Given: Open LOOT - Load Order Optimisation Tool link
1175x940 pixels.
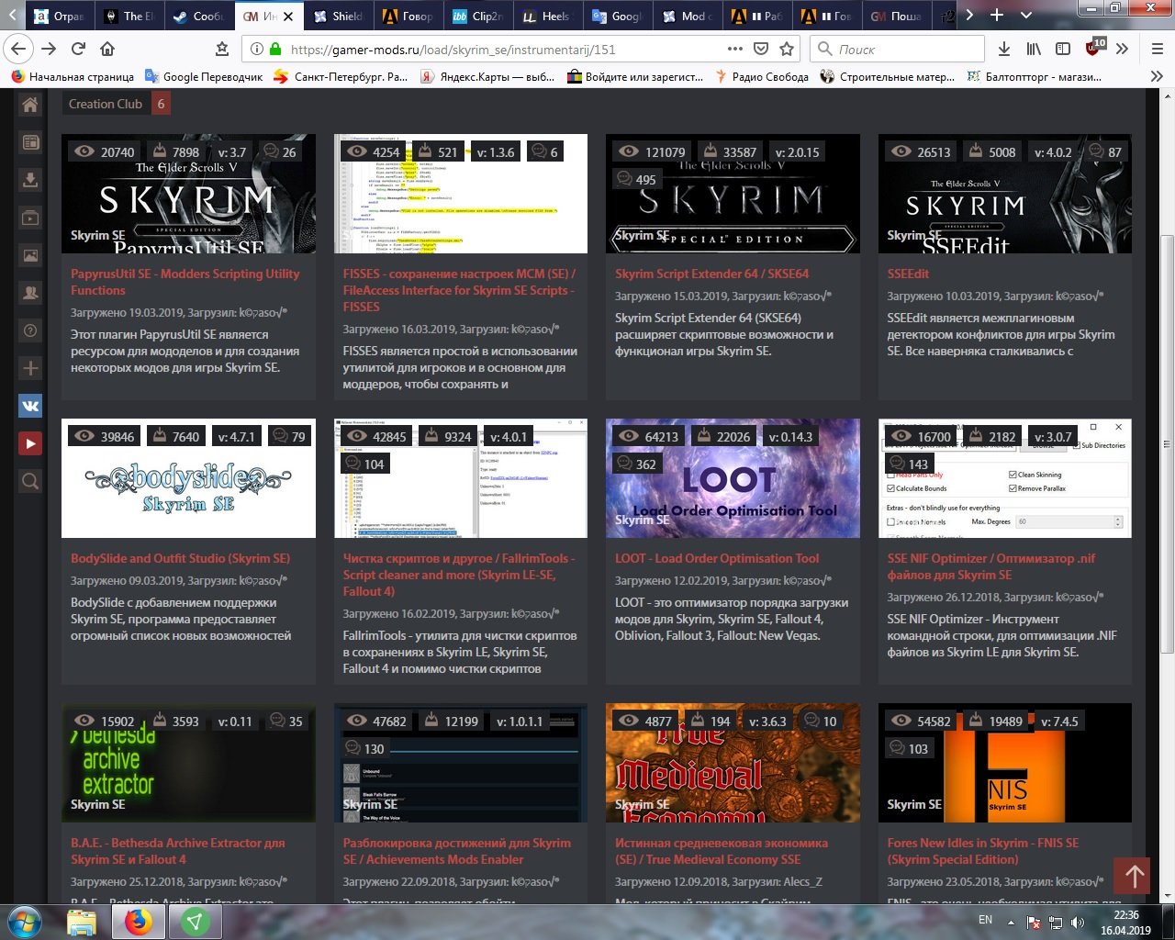Looking at the screenshot, I should coord(717,558).
